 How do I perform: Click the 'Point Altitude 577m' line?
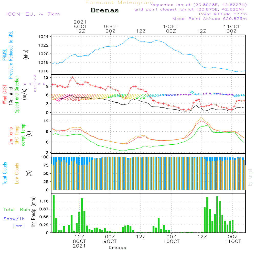click(223, 14)
